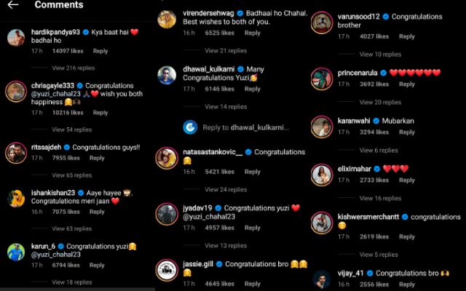466x291 pixels.
Task: Expand View 20 replies under princenarula
Action: click(x=380, y=103)
